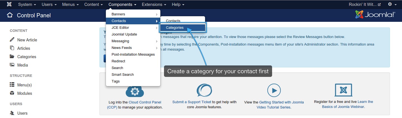The width and height of the screenshot is (402, 118).
Task: Open the settings gear menu
Action: (392, 4)
